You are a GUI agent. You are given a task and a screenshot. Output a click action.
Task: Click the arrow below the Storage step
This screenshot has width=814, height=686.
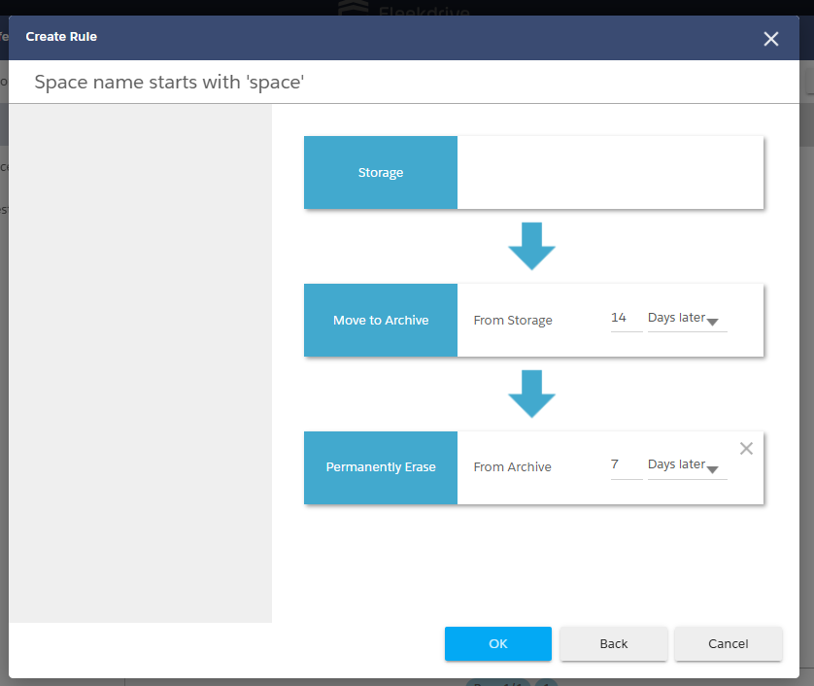tap(531, 247)
